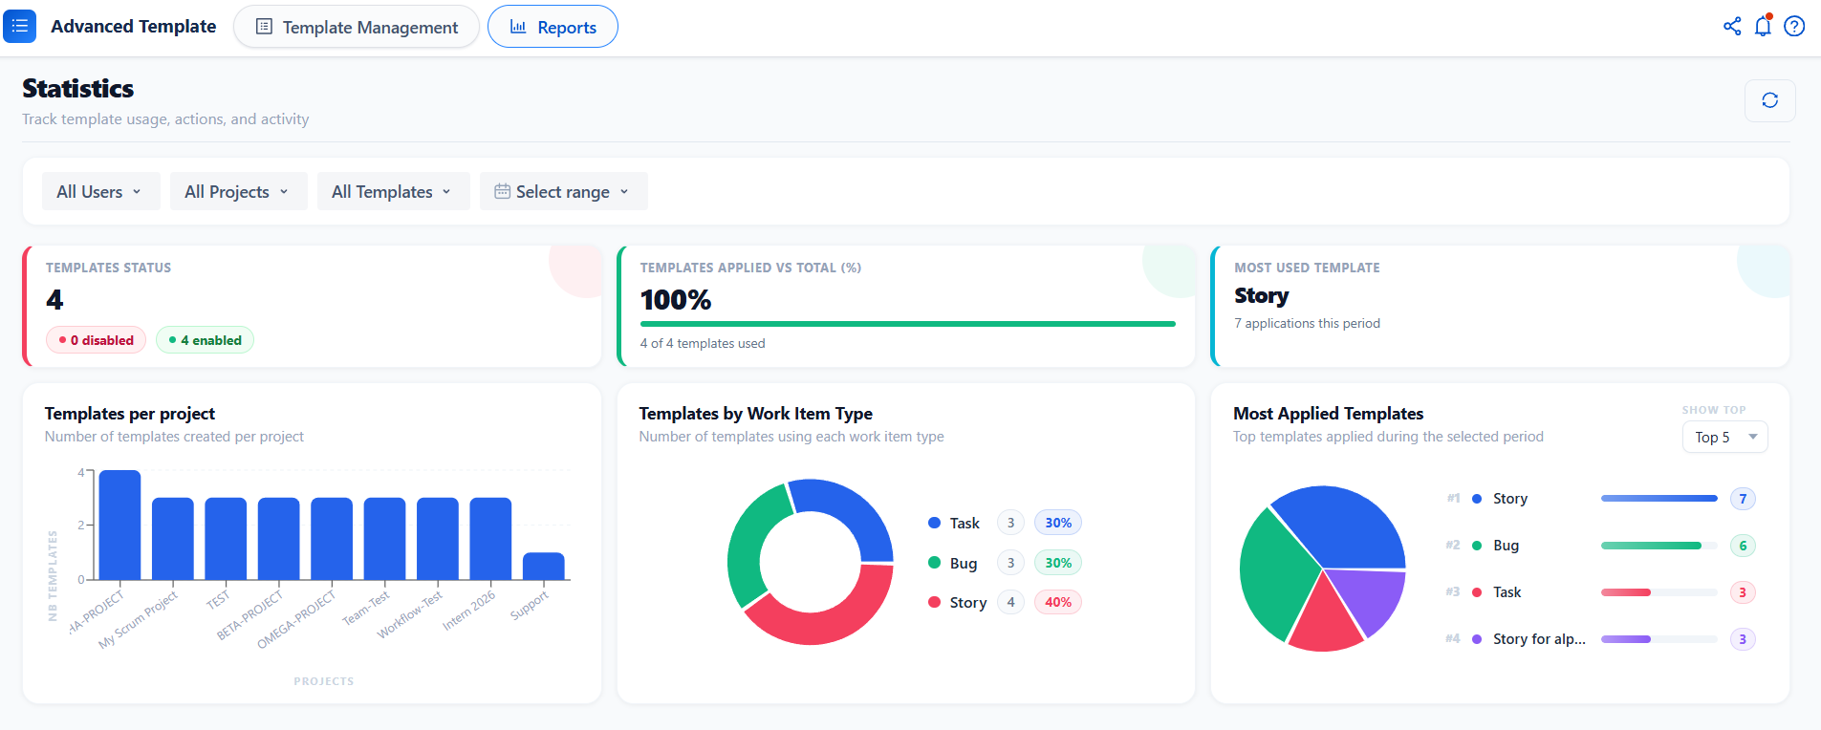The width and height of the screenshot is (1821, 730).
Task: Expand the All Users filter
Action: click(100, 191)
